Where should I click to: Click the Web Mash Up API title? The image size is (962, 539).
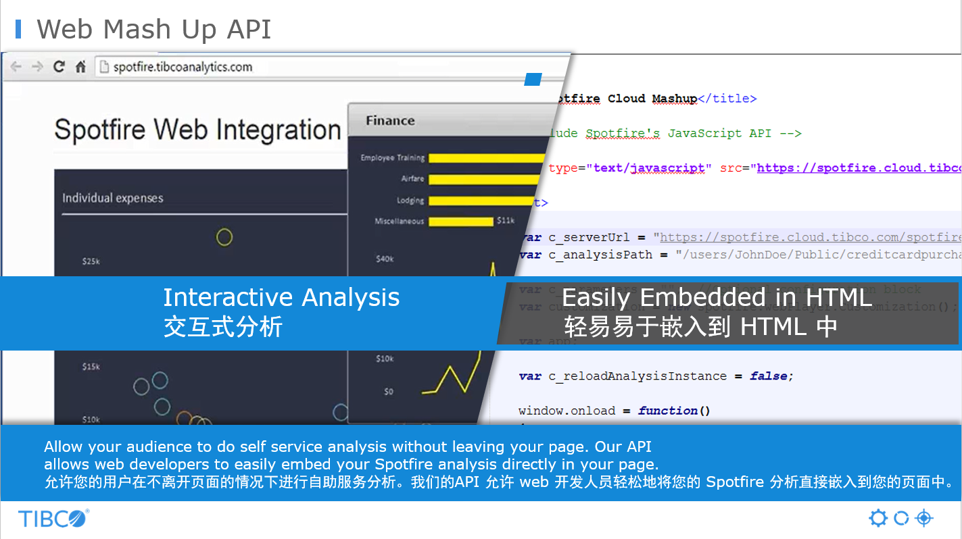point(154,29)
